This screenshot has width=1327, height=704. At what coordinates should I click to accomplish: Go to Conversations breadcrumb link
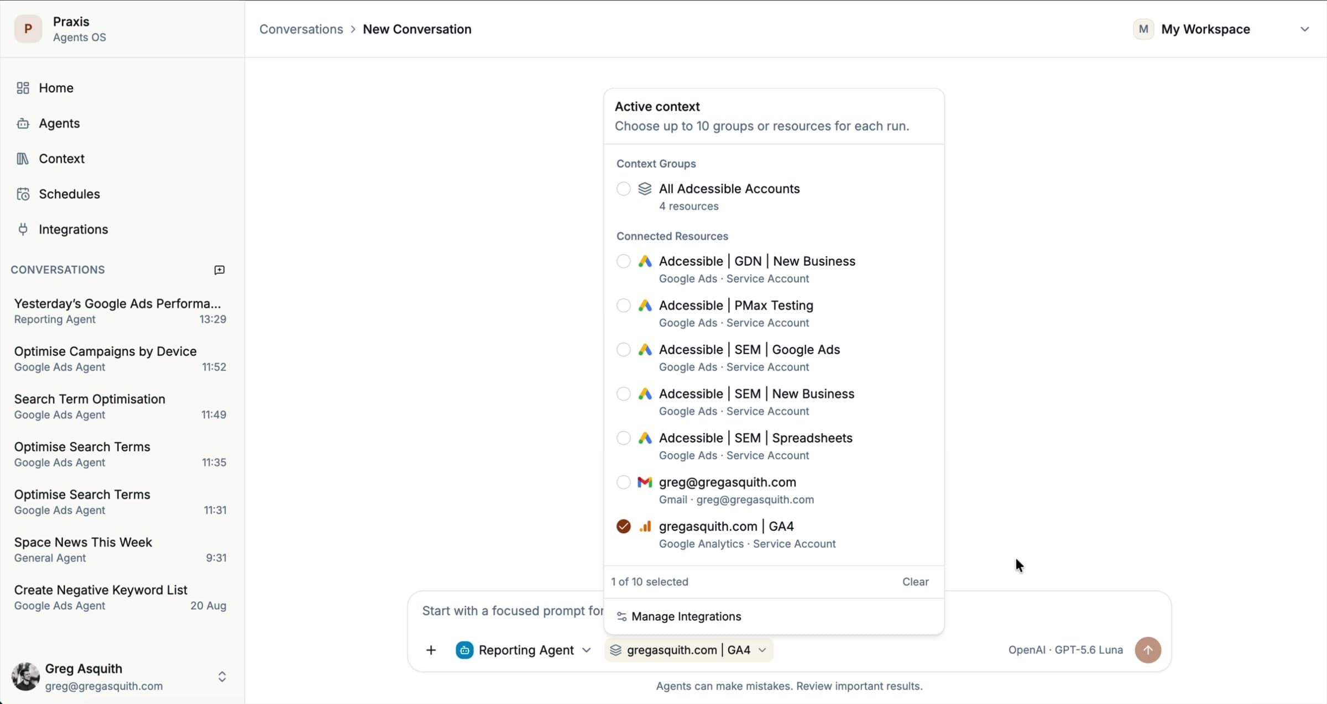[301, 29]
